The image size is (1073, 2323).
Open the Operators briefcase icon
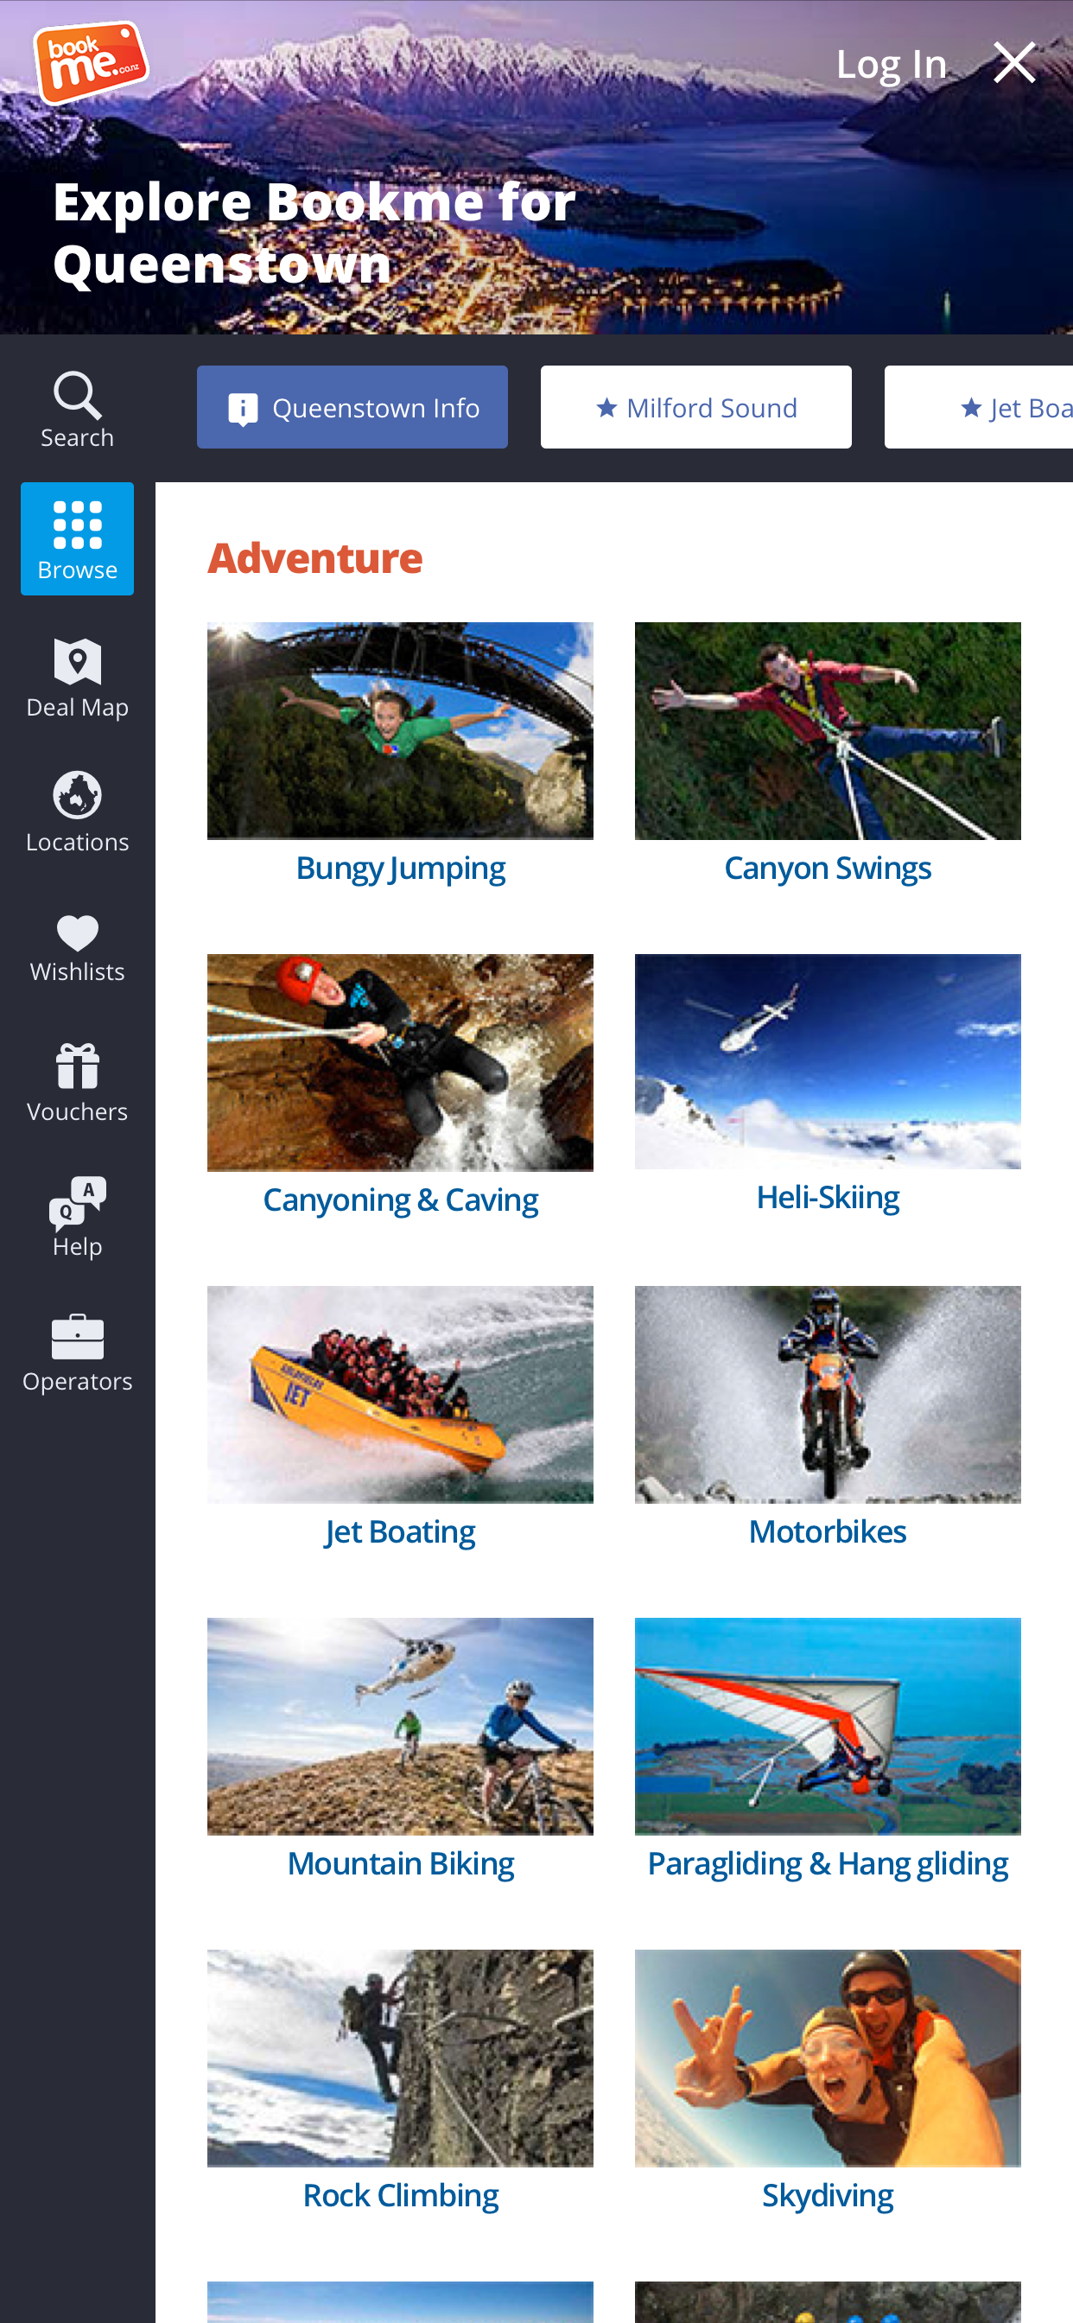tap(78, 1336)
